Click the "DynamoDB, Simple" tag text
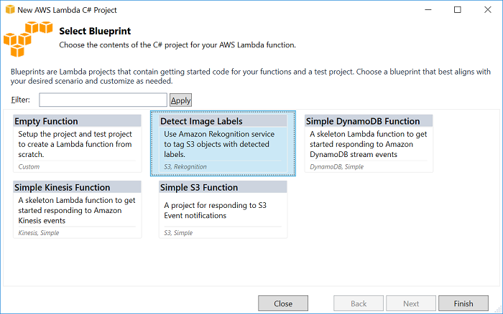 [336, 167]
